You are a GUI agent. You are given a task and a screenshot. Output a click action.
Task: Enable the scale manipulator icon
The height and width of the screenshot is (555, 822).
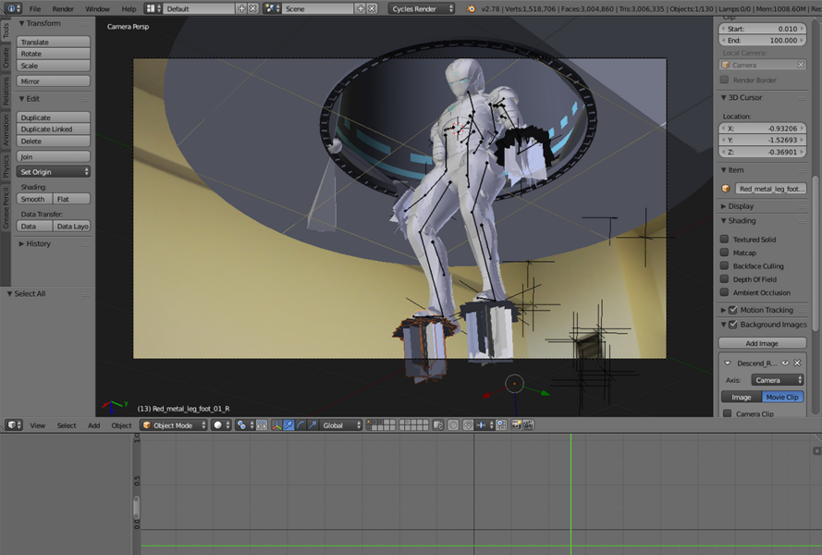pyautogui.click(x=313, y=425)
